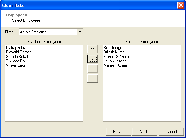Remove all employees with the double left arrow
The height and width of the screenshot is (138, 186).
tap(93, 78)
